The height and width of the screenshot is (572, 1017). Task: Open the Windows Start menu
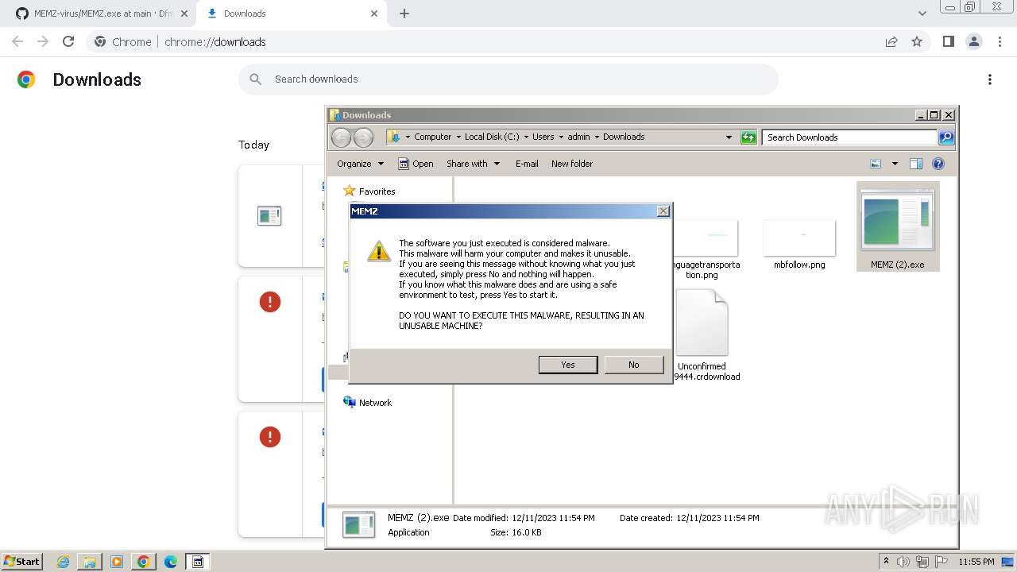[21, 562]
